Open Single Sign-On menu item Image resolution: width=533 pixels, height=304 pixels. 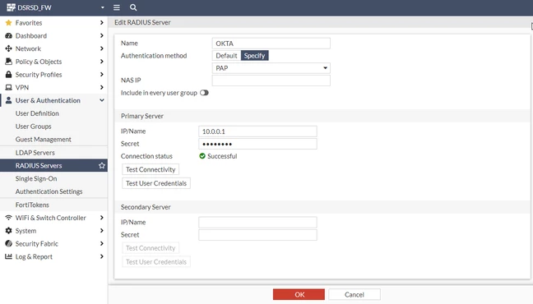coord(53,178)
